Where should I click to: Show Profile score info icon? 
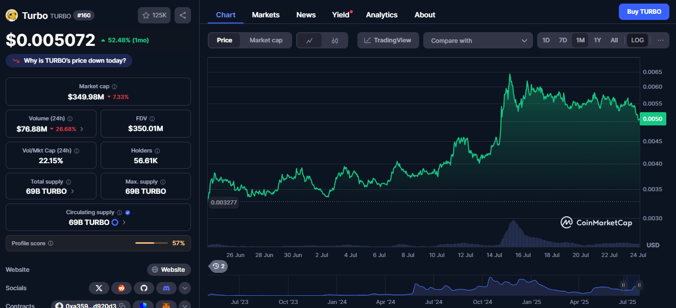(51, 244)
